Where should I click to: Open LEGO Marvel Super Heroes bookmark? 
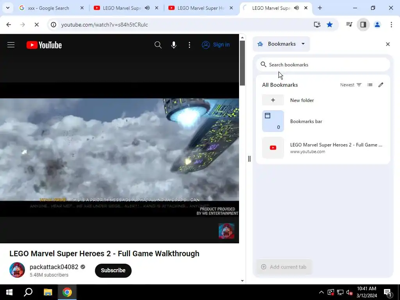[x=323, y=148]
